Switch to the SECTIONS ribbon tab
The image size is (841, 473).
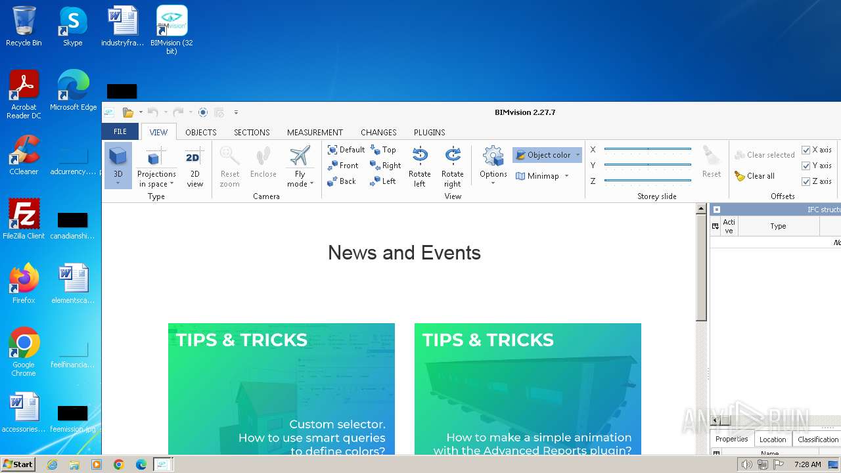(x=252, y=132)
